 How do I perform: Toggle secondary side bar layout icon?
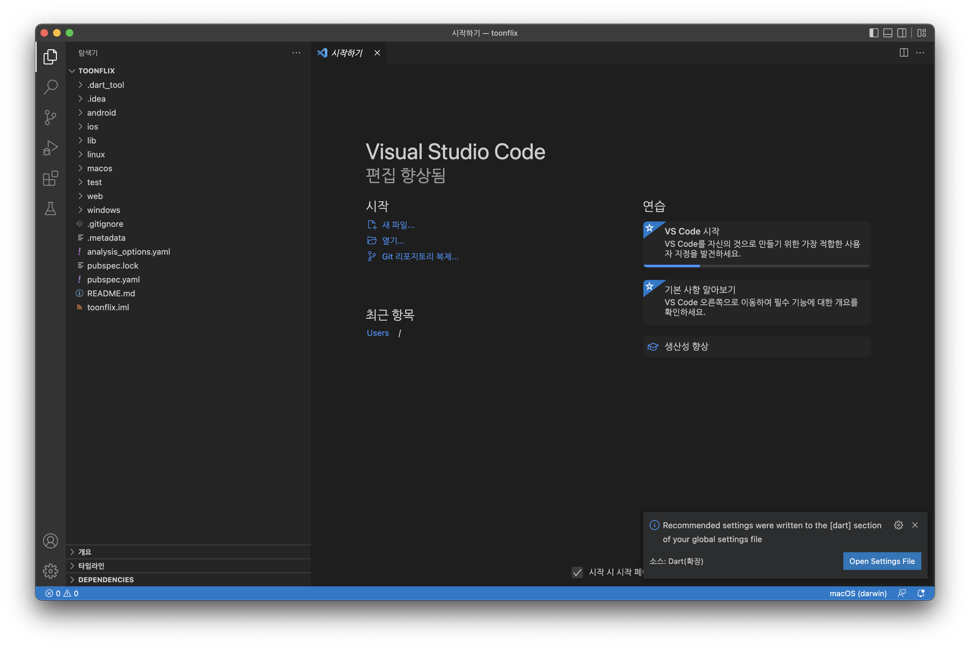pyautogui.click(x=901, y=33)
